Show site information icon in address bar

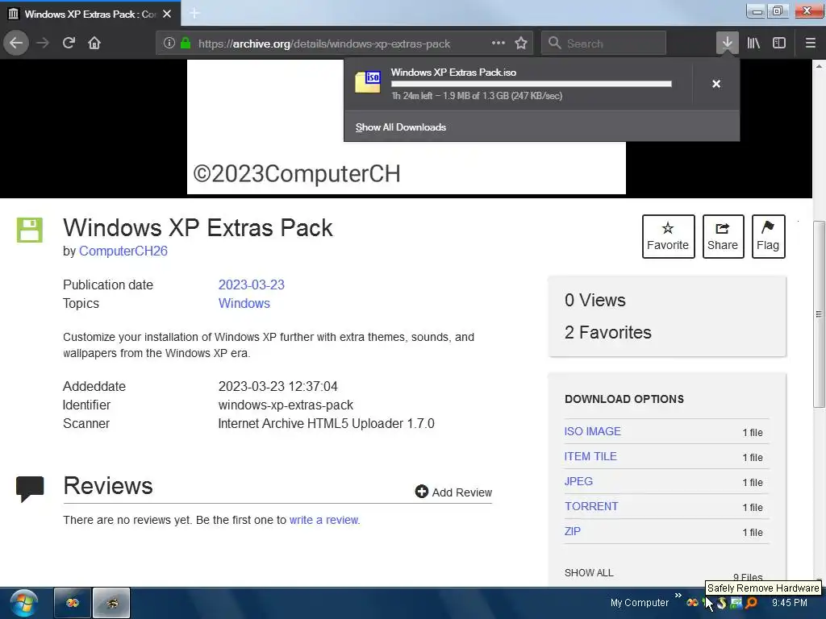pyautogui.click(x=169, y=44)
